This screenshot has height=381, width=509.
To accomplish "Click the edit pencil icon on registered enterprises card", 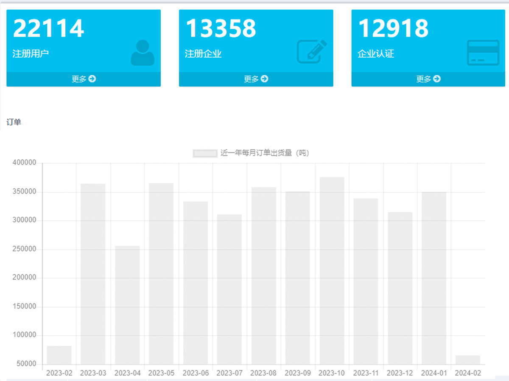I will [312, 52].
